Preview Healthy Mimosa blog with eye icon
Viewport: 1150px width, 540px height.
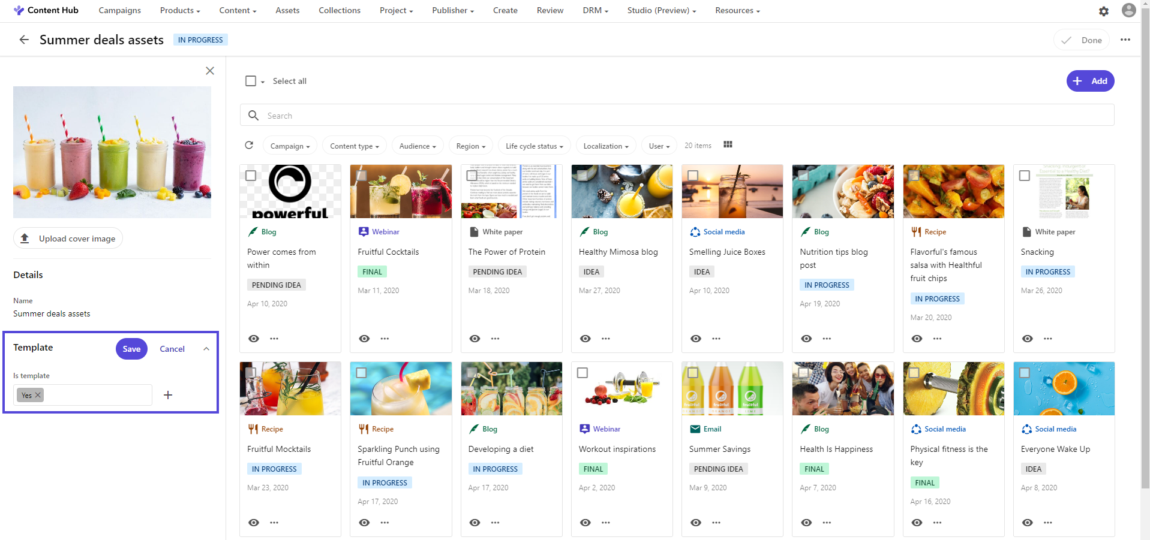585,339
